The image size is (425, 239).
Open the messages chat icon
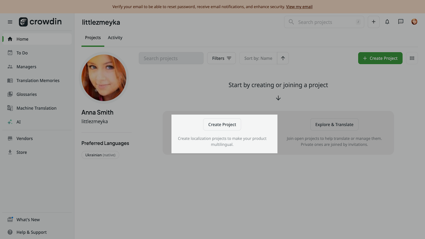pyautogui.click(x=401, y=22)
